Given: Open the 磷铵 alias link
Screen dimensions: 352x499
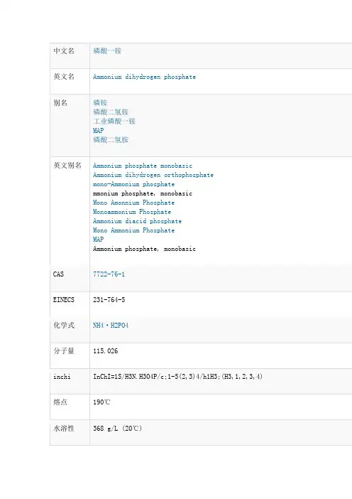Looking at the screenshot, I should [100, 102].
